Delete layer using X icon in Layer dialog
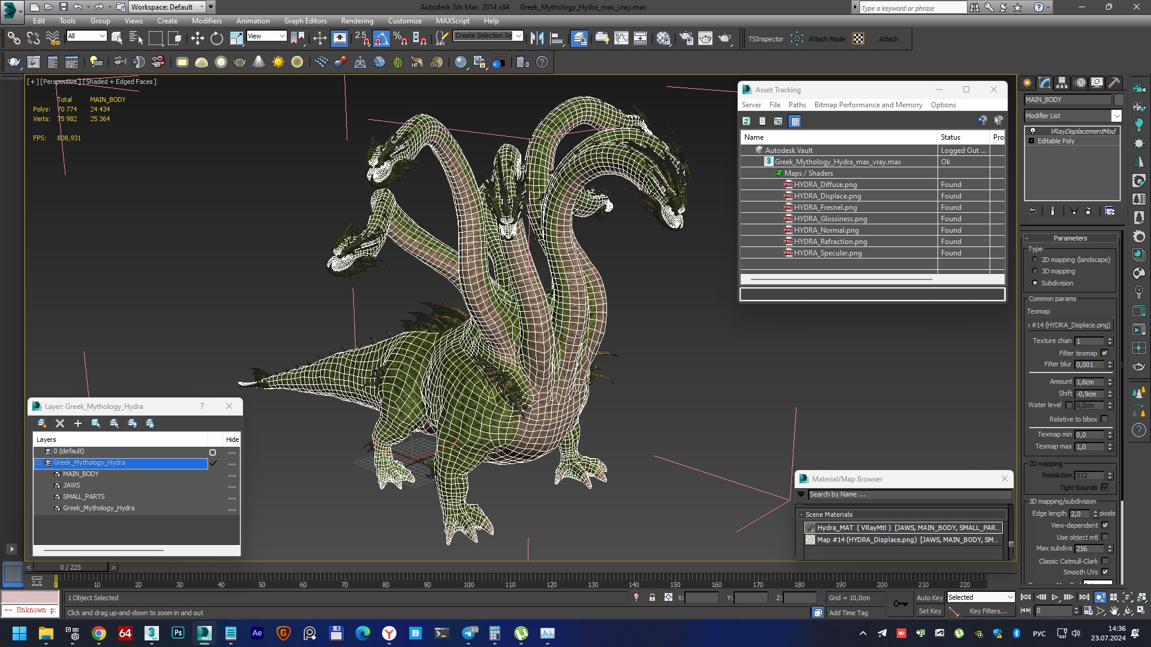Screen dimensions: 1151x647 [59, 423]
